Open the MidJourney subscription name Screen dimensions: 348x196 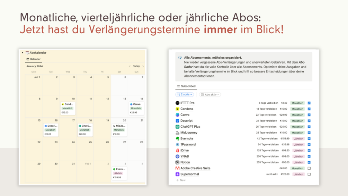coord(189,133)
